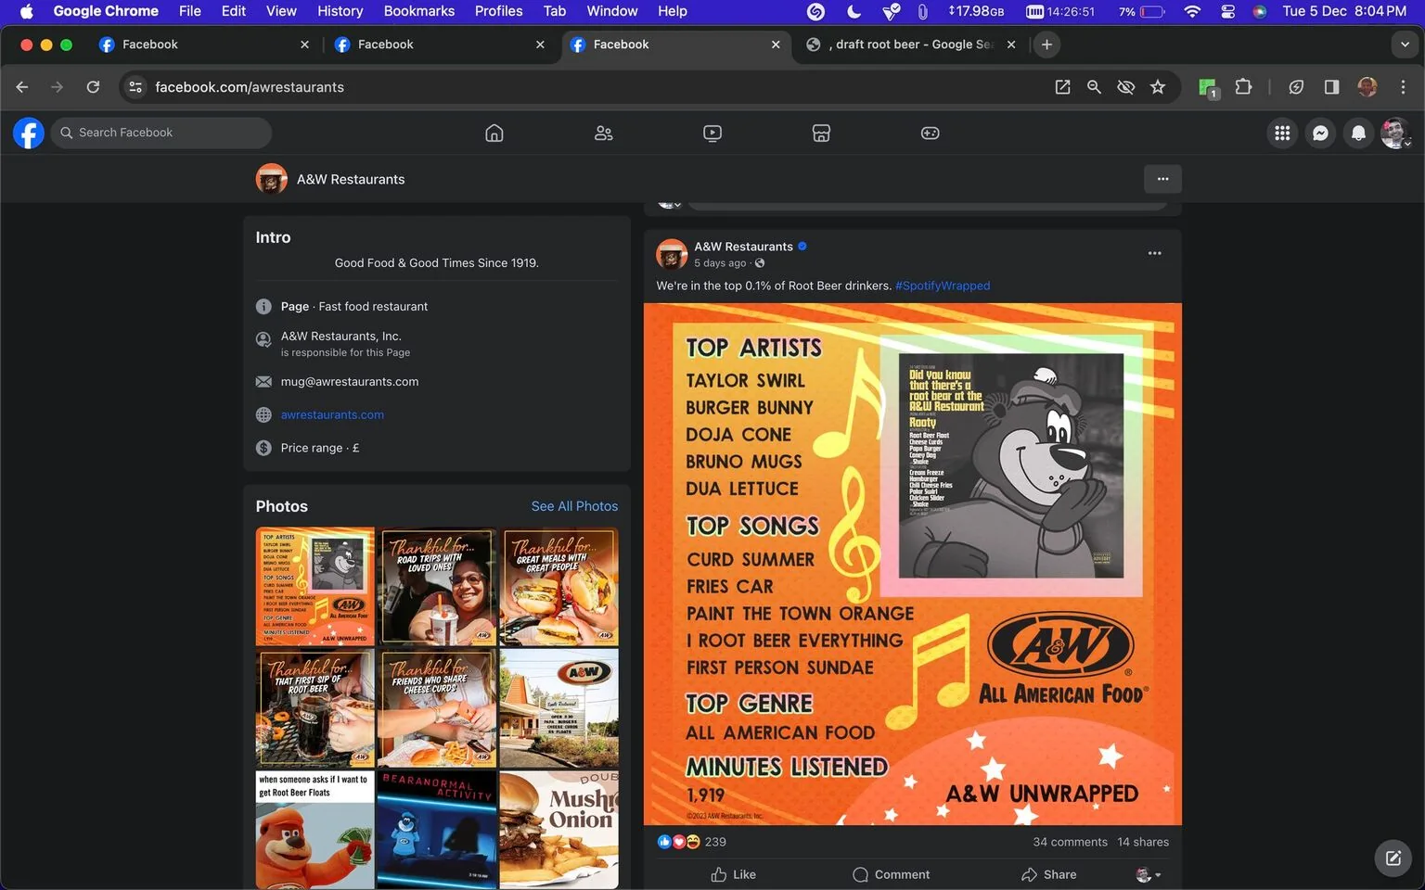Image resolution: width=1425 pixels, height=890 pixels.
Task: Open the View menu
Action: click(x=281, y=11)
